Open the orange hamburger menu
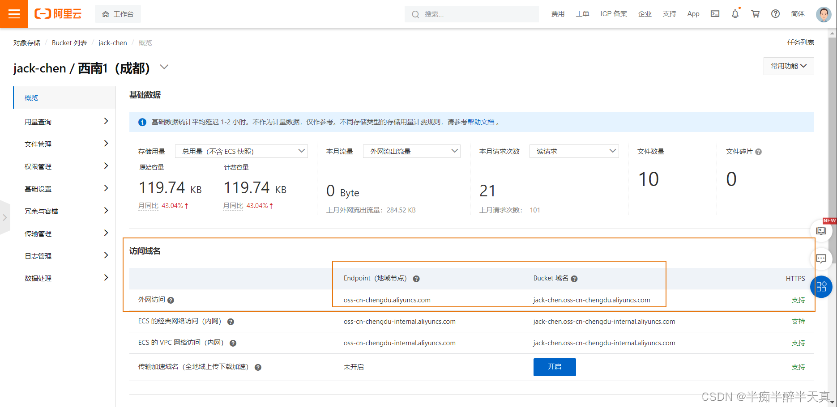This screenshot has height=407, width=837. pos(14,14)
